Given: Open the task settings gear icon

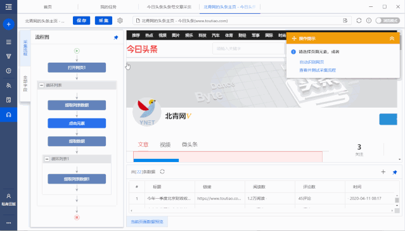Looking at the screenshot, I should [x=120, y=20].
